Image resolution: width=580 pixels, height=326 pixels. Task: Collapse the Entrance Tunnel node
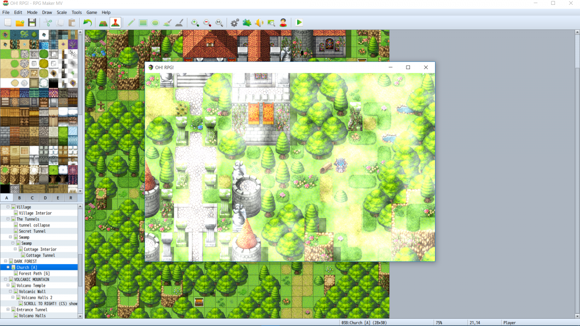pyautogui.click(x=8, y=310)
